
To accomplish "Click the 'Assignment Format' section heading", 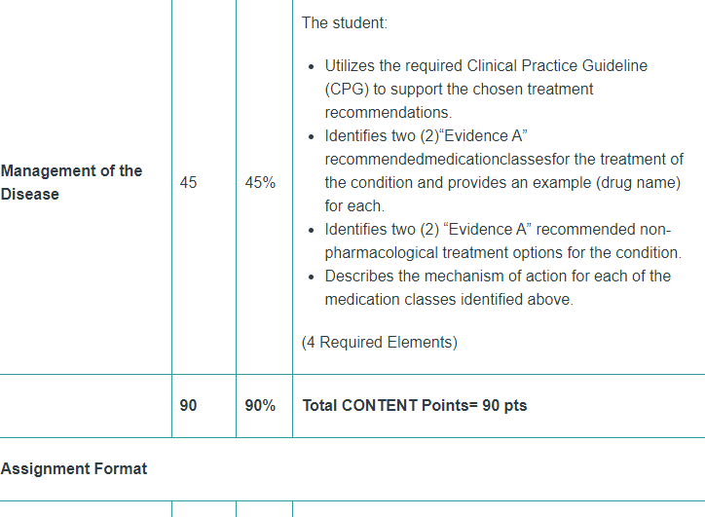I will (74, 469).
